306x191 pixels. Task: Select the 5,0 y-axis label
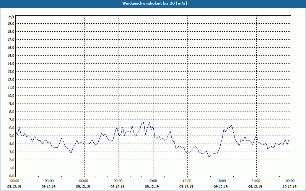tap(11, 136)
